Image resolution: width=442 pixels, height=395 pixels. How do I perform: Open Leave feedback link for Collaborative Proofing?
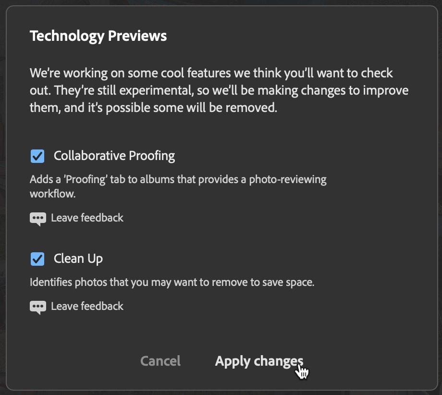[87, 218]
